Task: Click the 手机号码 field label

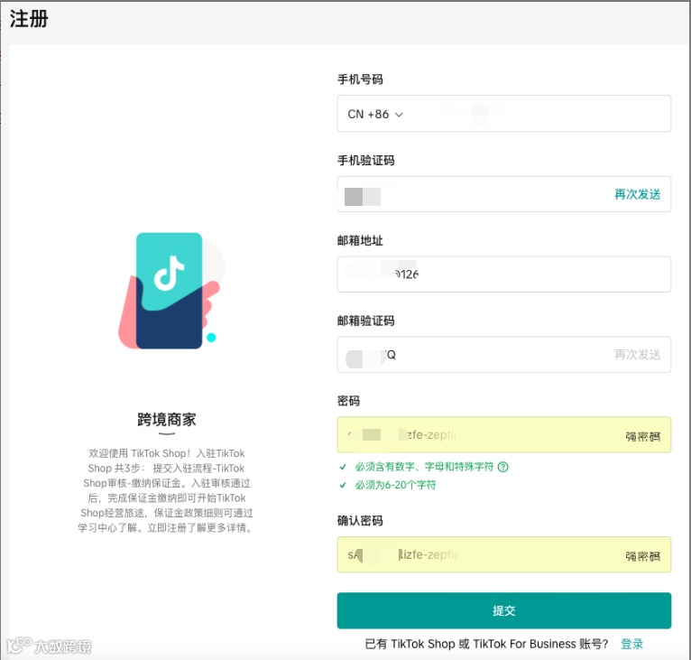Action: point(360,79)
